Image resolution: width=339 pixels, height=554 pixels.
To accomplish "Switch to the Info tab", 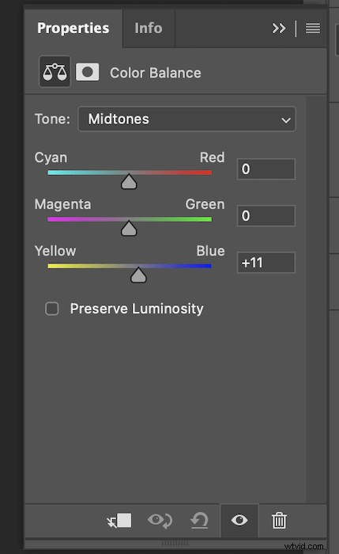I will pos(149,28).
